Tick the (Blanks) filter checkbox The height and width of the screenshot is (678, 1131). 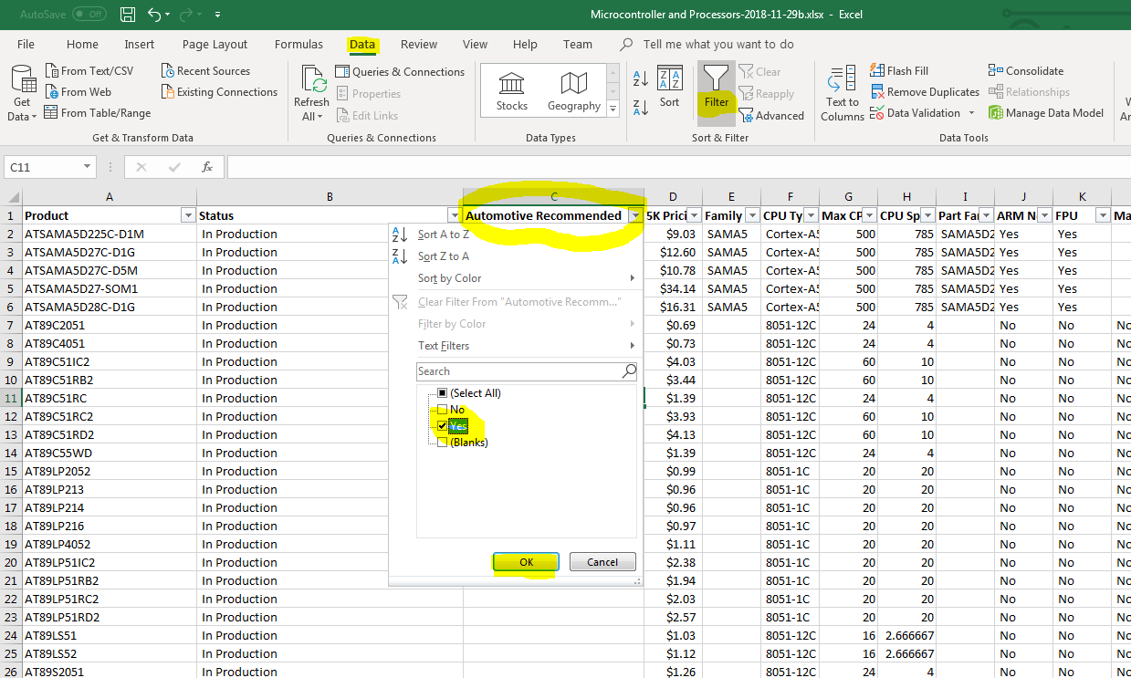coord(443,443)
